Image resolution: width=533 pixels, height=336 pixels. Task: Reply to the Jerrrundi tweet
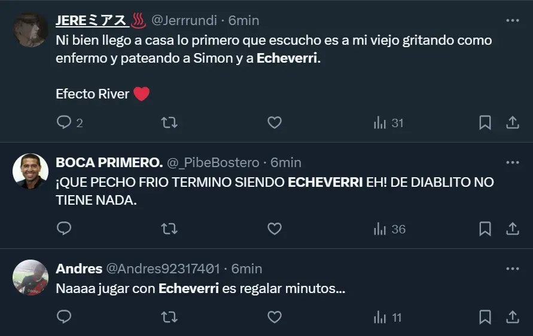(69, 122)
